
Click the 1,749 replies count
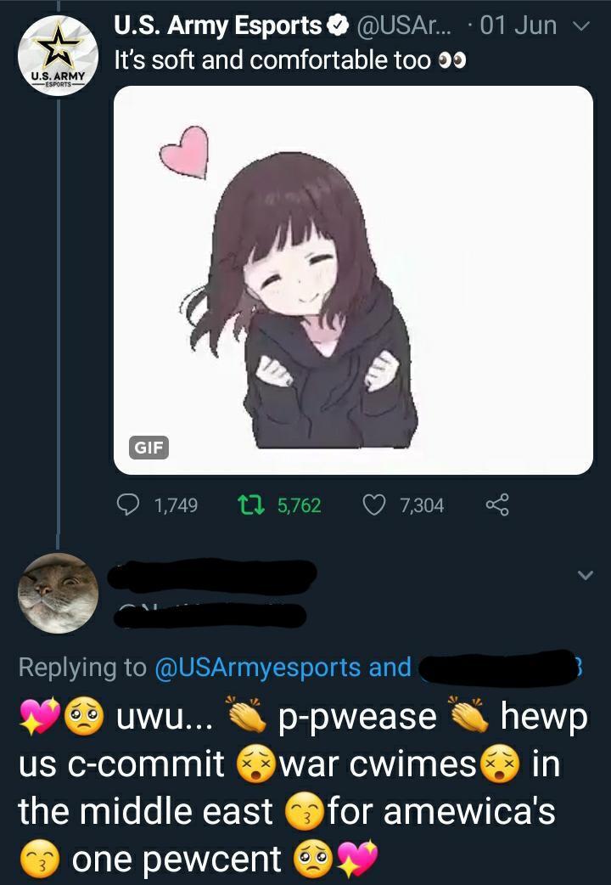coord(176,505)
